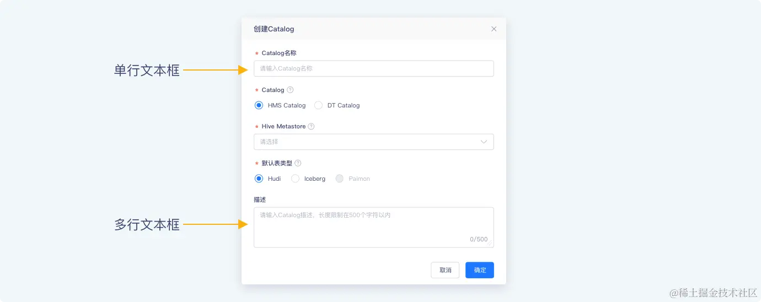Click the Catalog名称 input field
Screen dimensions: 761x302
[374, 68]
